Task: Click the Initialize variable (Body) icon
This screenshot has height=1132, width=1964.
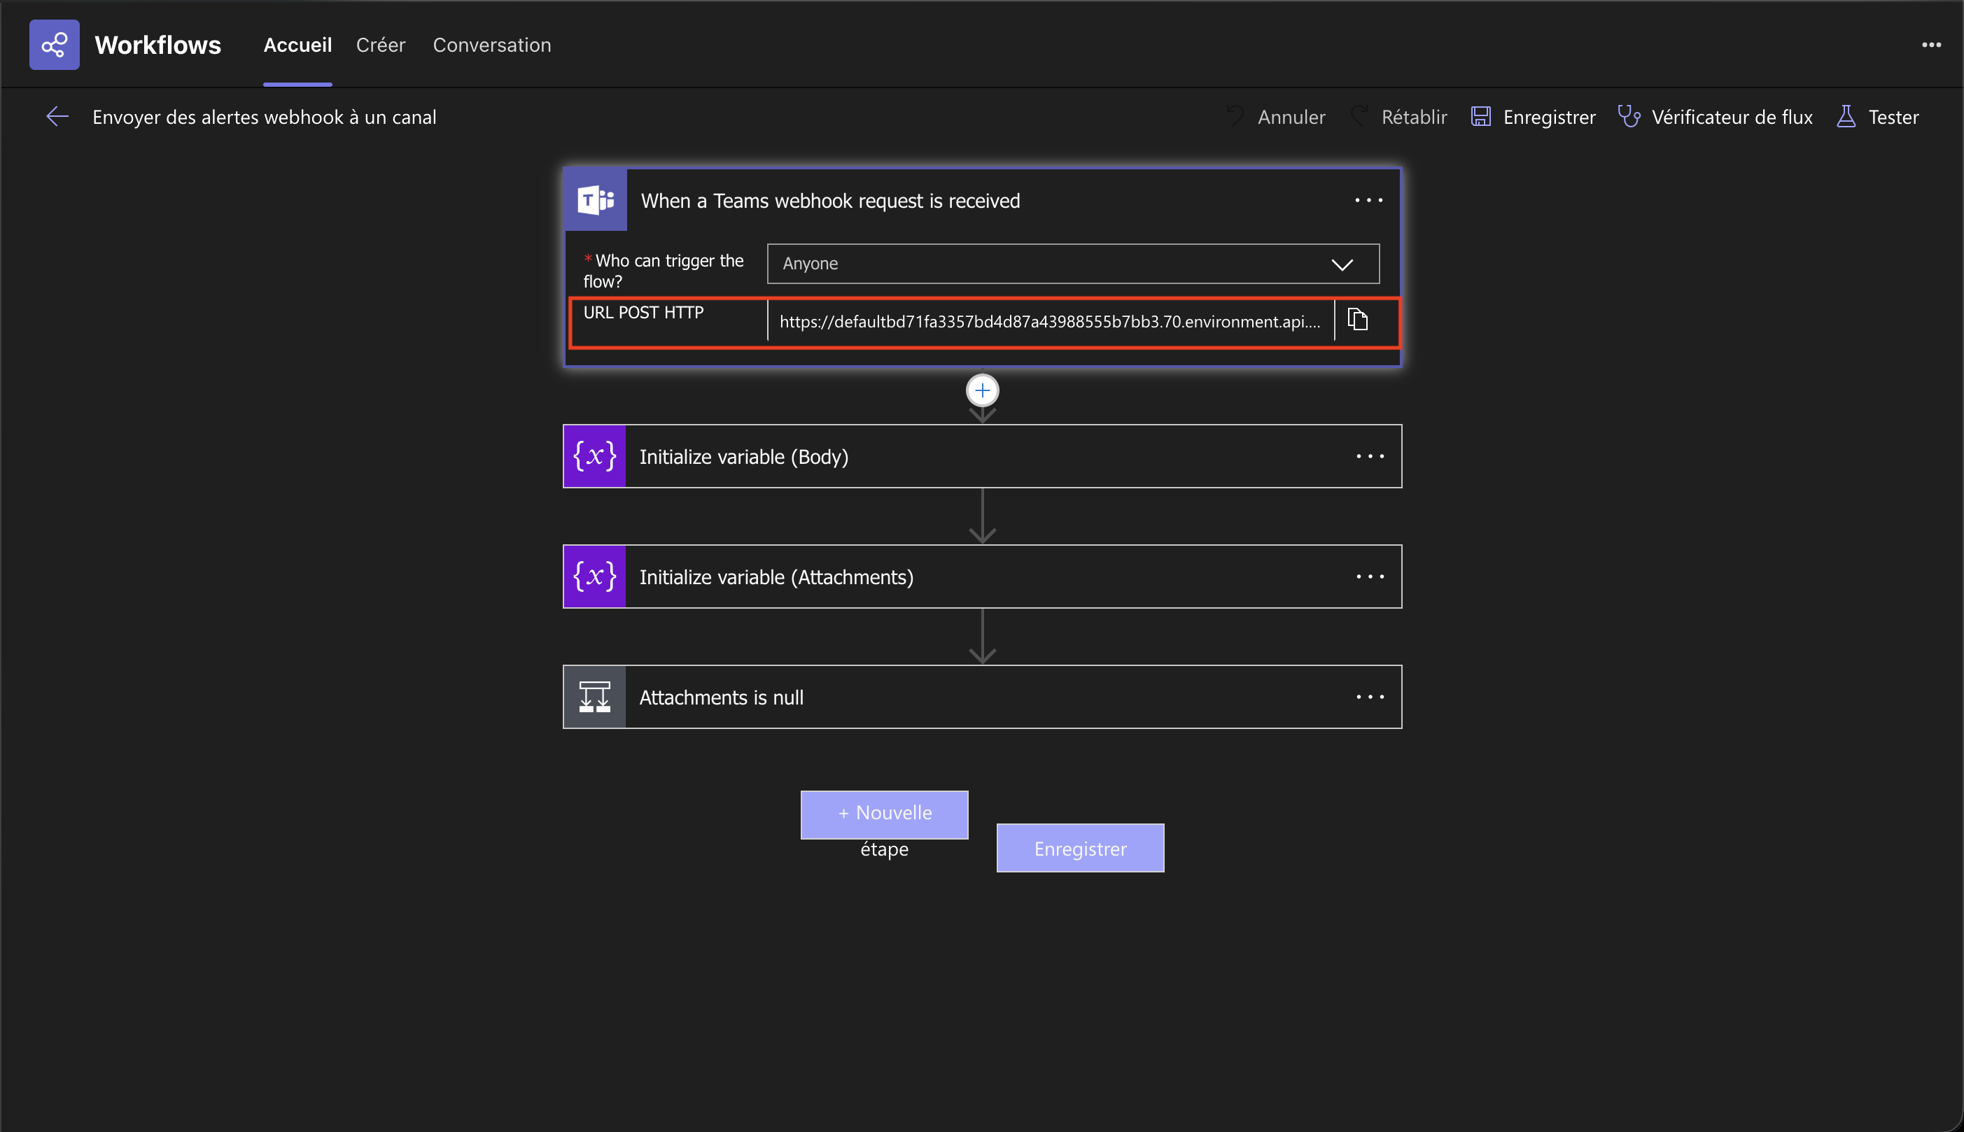Action: pyautogui.click(x=594, y=456)
